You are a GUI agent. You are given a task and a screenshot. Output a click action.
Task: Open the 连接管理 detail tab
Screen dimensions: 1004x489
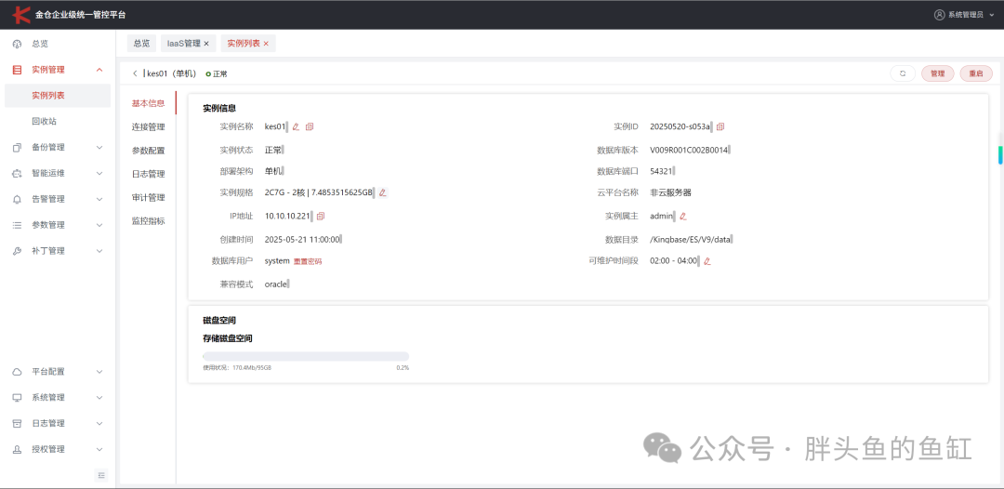(148, 127)
